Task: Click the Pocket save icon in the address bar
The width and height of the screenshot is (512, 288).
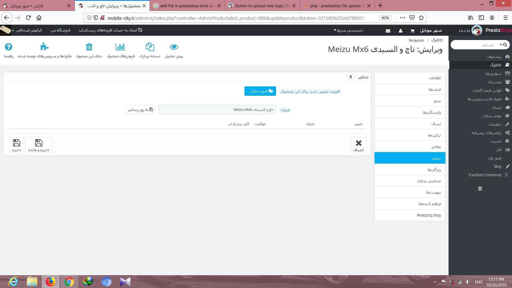Action: [412, 18]
